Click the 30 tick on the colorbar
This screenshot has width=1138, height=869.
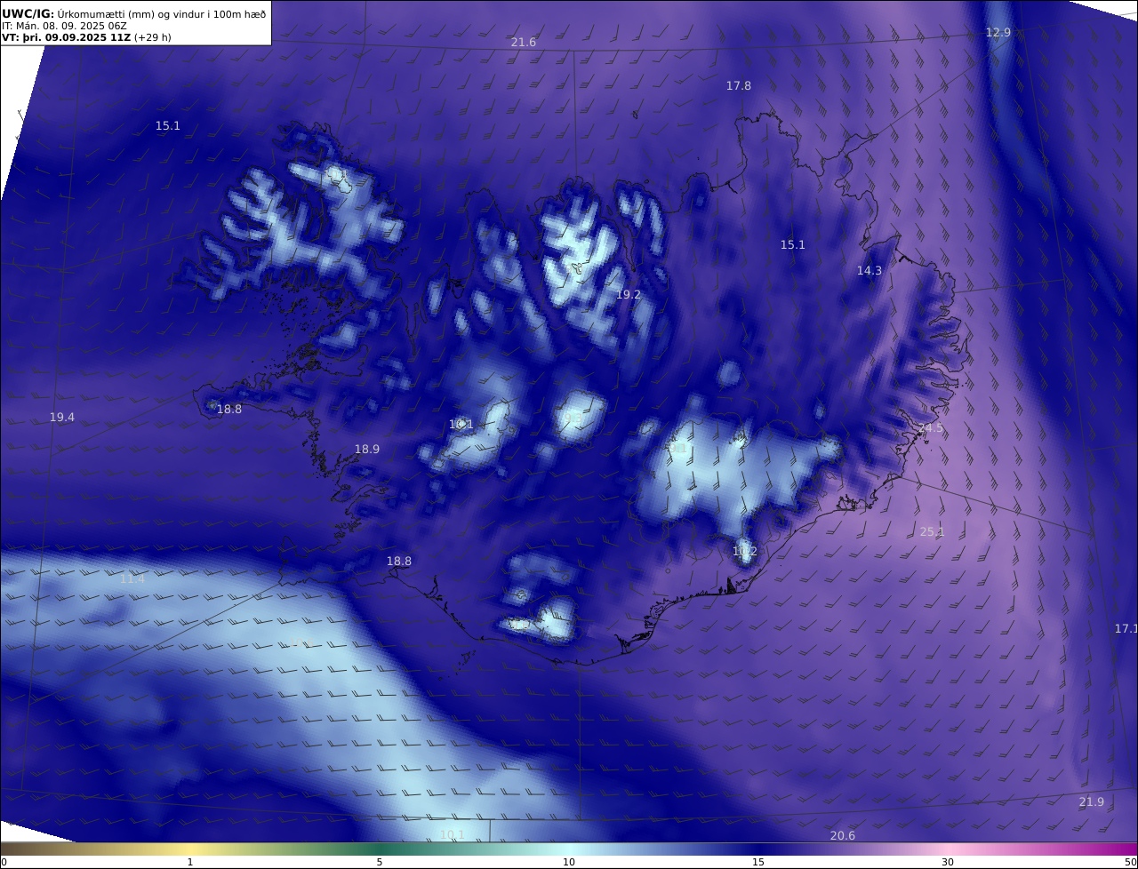[948, 862]
